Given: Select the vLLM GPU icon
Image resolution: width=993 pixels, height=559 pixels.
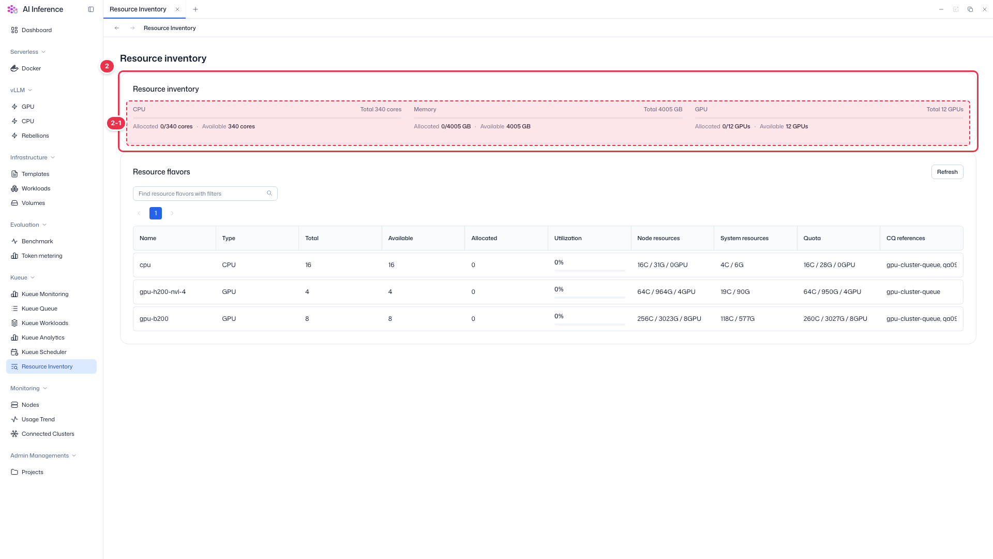Looking at the screenshot, I should 14,107.
